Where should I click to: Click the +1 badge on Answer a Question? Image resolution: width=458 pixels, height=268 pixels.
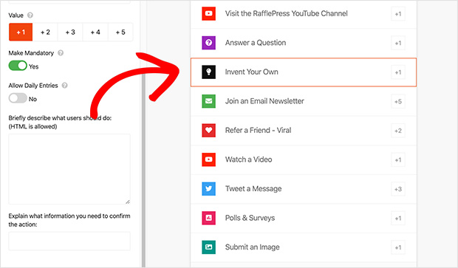[x=398, y=43]
